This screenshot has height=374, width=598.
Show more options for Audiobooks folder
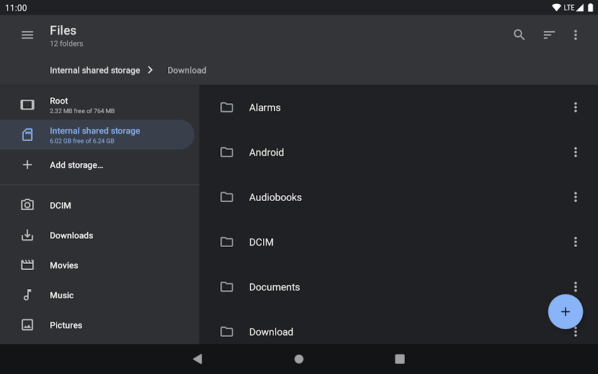pyautogui.click(x=575, y=197)
